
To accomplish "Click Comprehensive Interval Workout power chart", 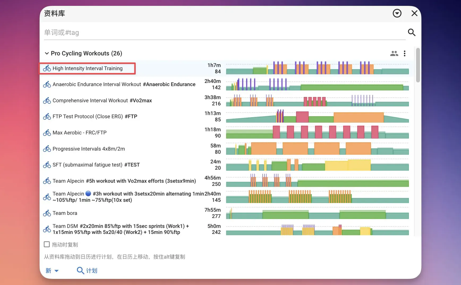I will (317, 100).
